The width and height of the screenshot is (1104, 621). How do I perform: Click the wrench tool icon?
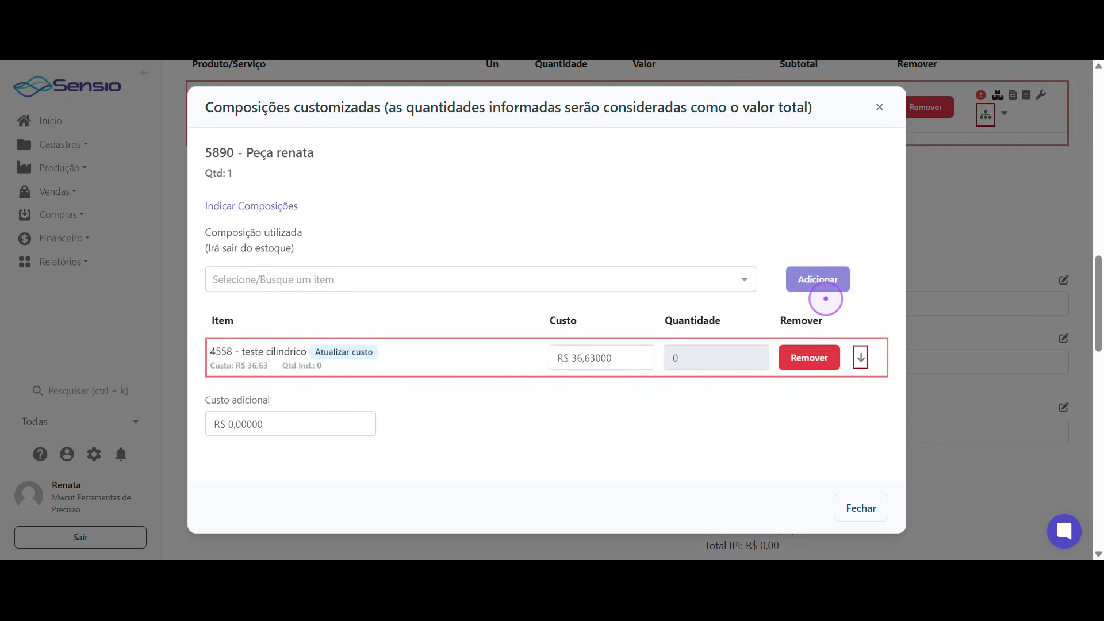(x=1041, y=95)
